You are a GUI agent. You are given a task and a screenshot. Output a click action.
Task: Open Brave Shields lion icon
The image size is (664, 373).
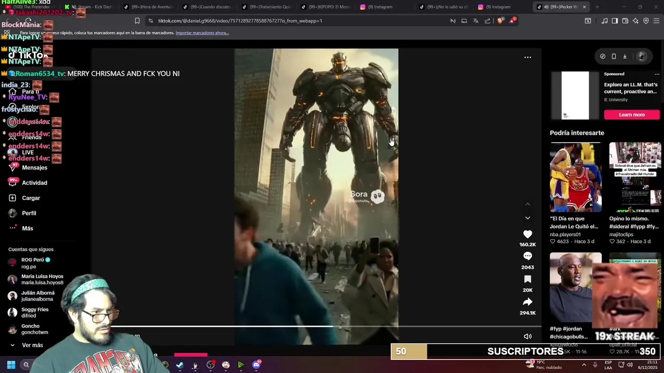point(500,21)
